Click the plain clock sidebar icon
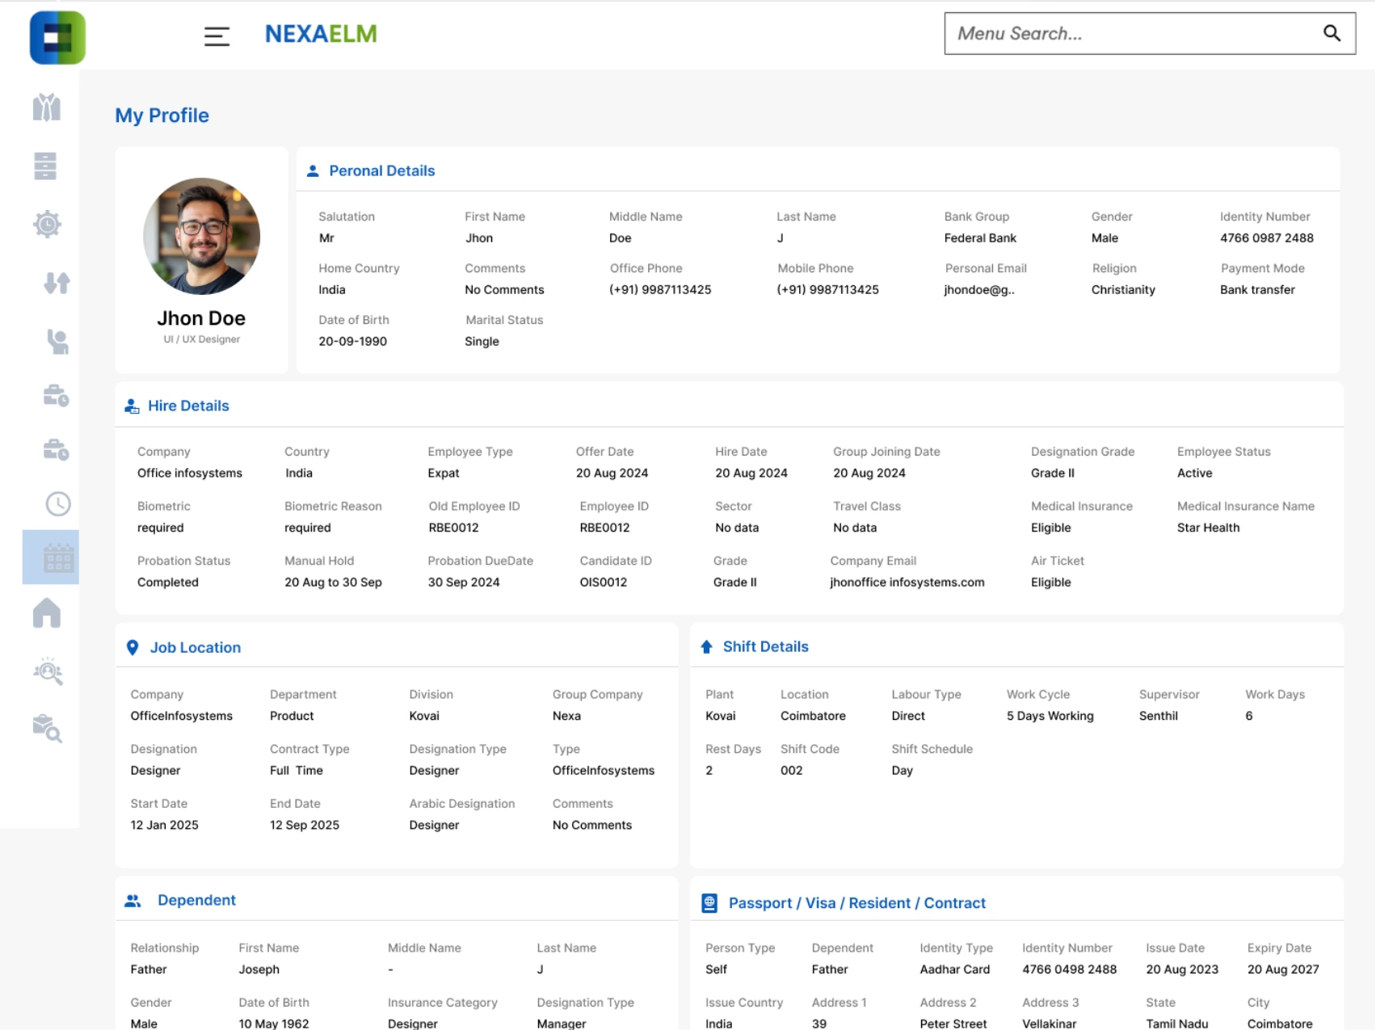Image resolution: width=1376 pixels, height=1030 pixels. (x=57, y=504)
